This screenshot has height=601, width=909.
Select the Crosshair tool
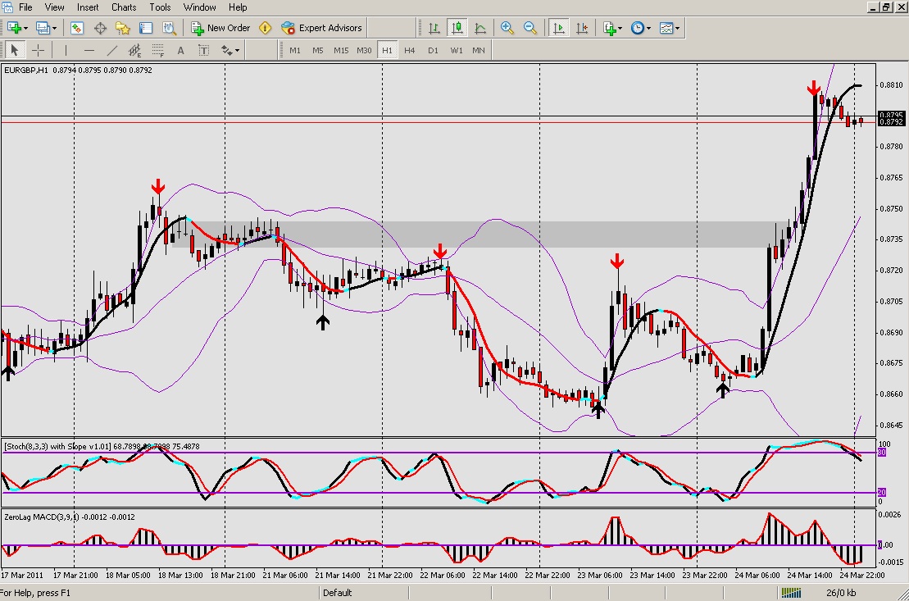(38, 51)
